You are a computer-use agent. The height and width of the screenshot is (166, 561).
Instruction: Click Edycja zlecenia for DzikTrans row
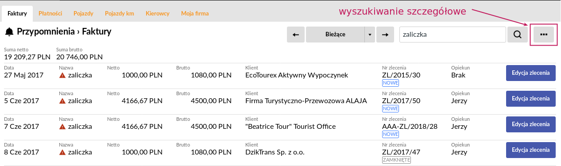(x=530, y=150)
